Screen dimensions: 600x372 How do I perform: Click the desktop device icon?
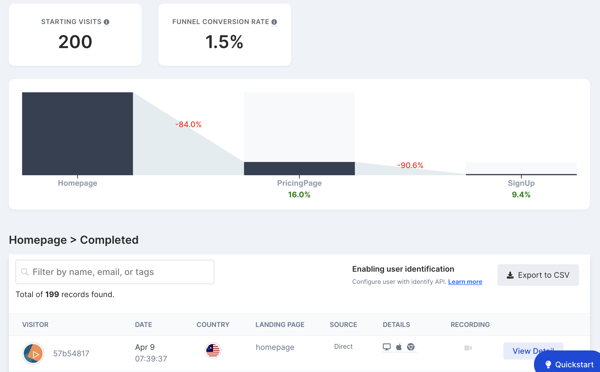tap(386, 347)
